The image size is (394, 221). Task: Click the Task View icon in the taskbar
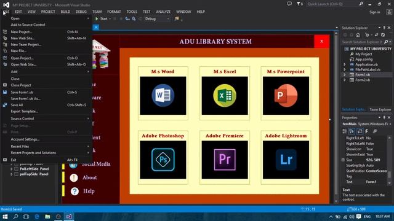click(x=26, y=217)
